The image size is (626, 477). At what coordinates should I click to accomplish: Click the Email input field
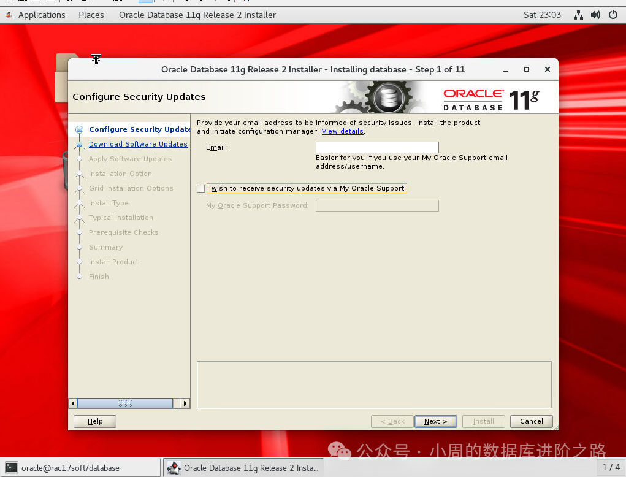377,147
